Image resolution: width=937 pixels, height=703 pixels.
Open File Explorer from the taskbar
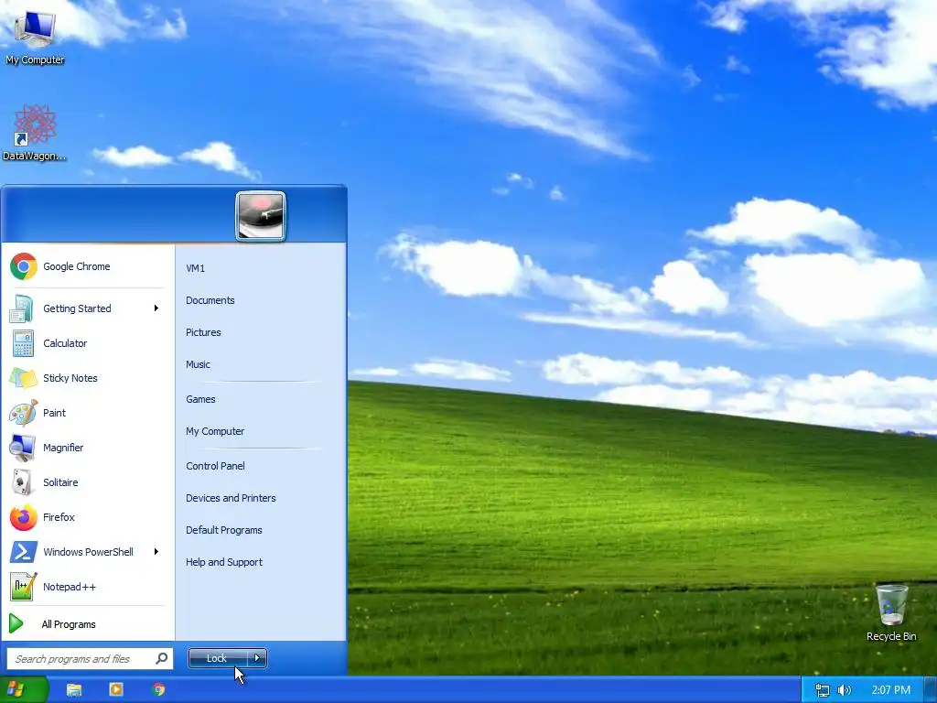(x=74, y=690)
